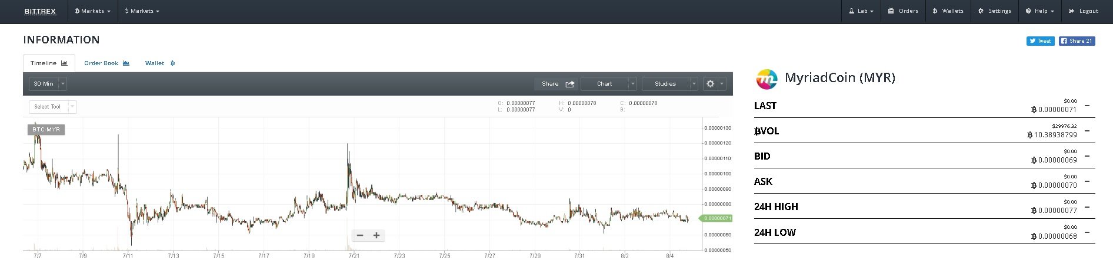Click the H: 0.00000078 readout
Image resolution: width=1113 pixels, height=274 pixels.
tap(578, 103)
